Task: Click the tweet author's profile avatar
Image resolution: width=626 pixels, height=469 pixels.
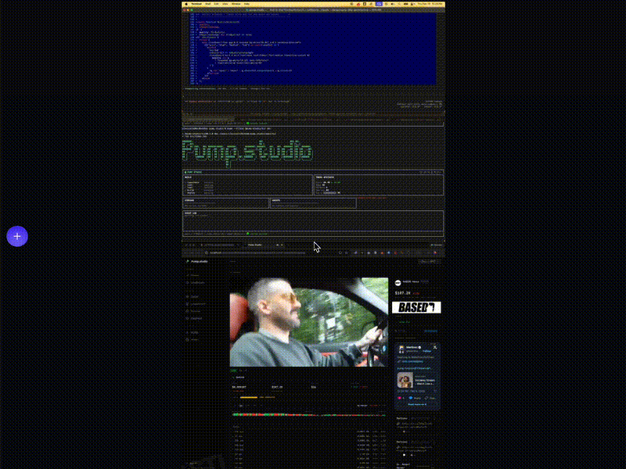Action: [x=399, y=349]
